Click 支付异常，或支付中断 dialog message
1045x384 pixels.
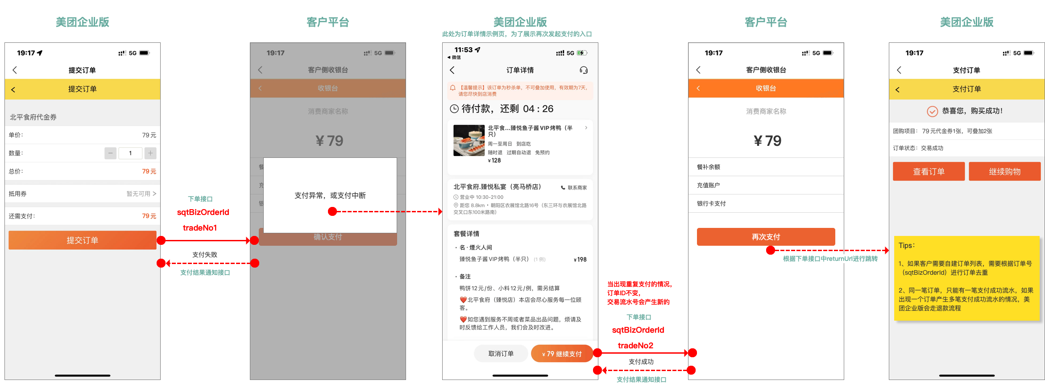pyautogui.click(x=330, y=195)
